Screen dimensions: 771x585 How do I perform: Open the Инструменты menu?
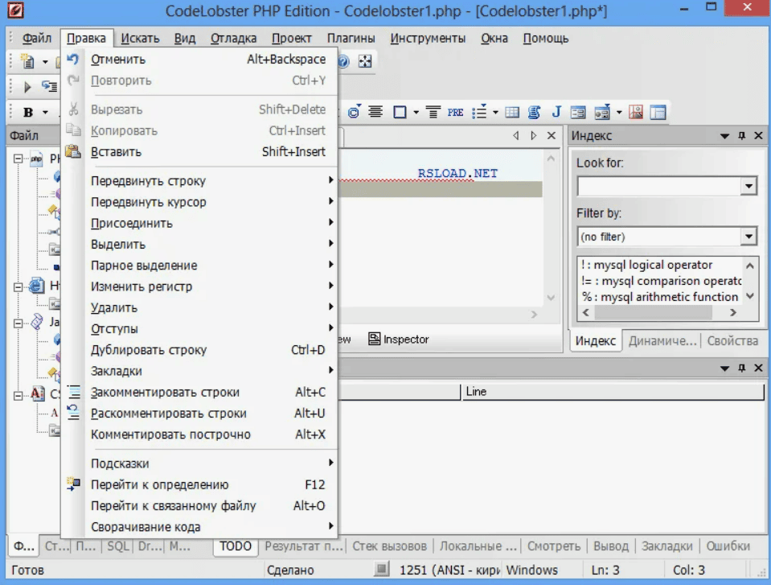[428, 39]
